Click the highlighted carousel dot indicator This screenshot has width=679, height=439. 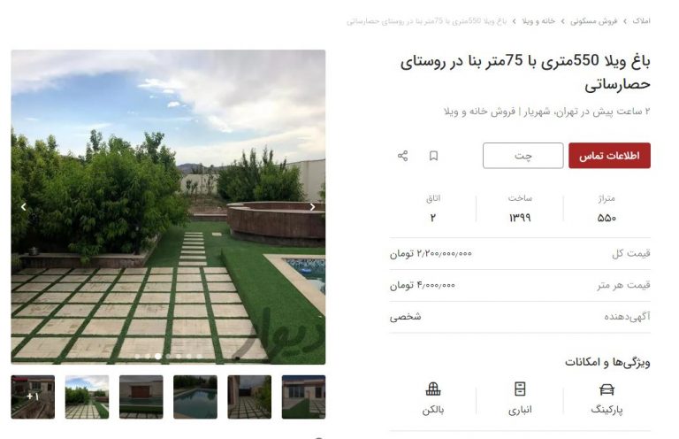(158, 356)
